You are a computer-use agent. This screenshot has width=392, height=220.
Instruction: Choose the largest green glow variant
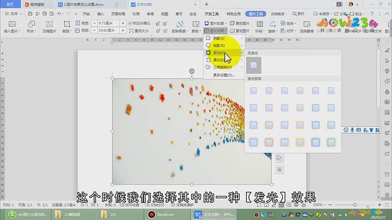pos(331,142)
